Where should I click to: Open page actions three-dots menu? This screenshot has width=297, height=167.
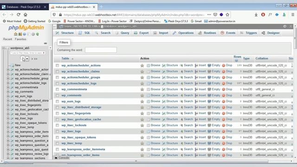coord(209,14)
